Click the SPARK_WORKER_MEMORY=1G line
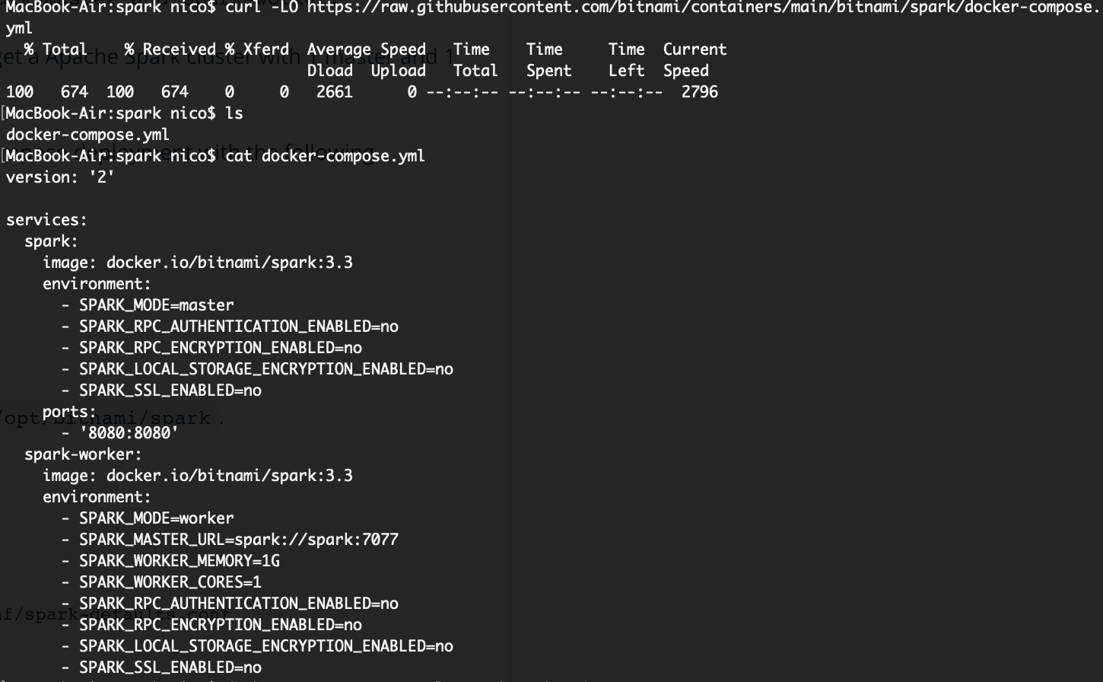This screenshot has width=1103, height=682. click(x=179, y=561)
